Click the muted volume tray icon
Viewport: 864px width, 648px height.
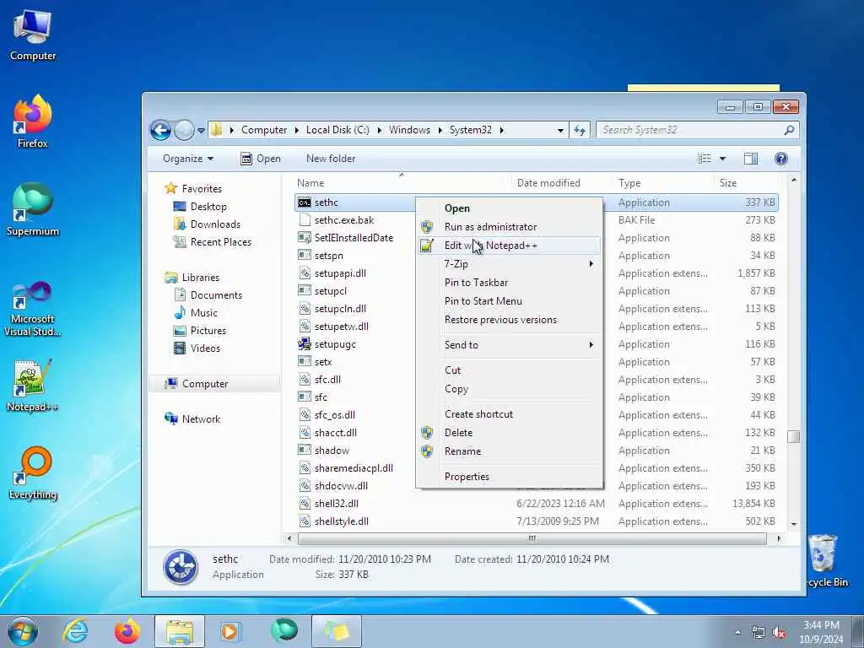pos(779,633)
